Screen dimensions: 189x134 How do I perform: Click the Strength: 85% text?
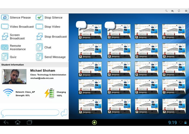point(23,95)
